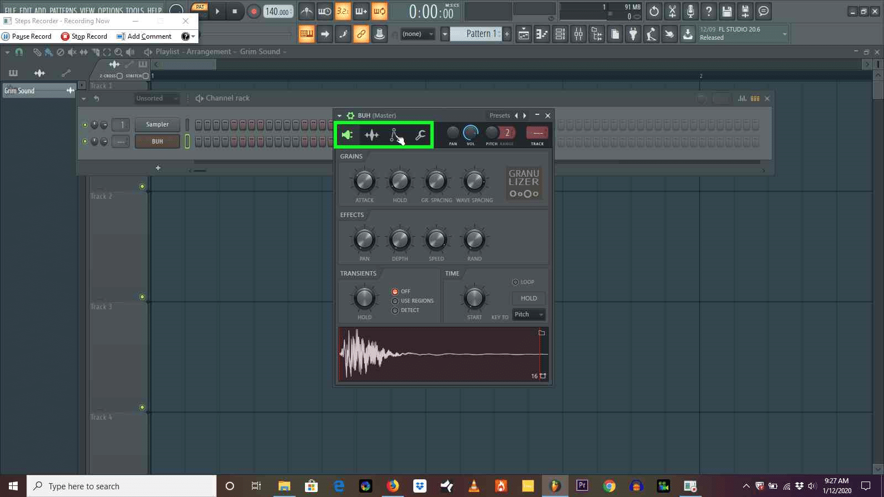The height and width of the screenshot is (497, 884).
Task: Enable the LOOP option in Time section
Action: [515, 282]
